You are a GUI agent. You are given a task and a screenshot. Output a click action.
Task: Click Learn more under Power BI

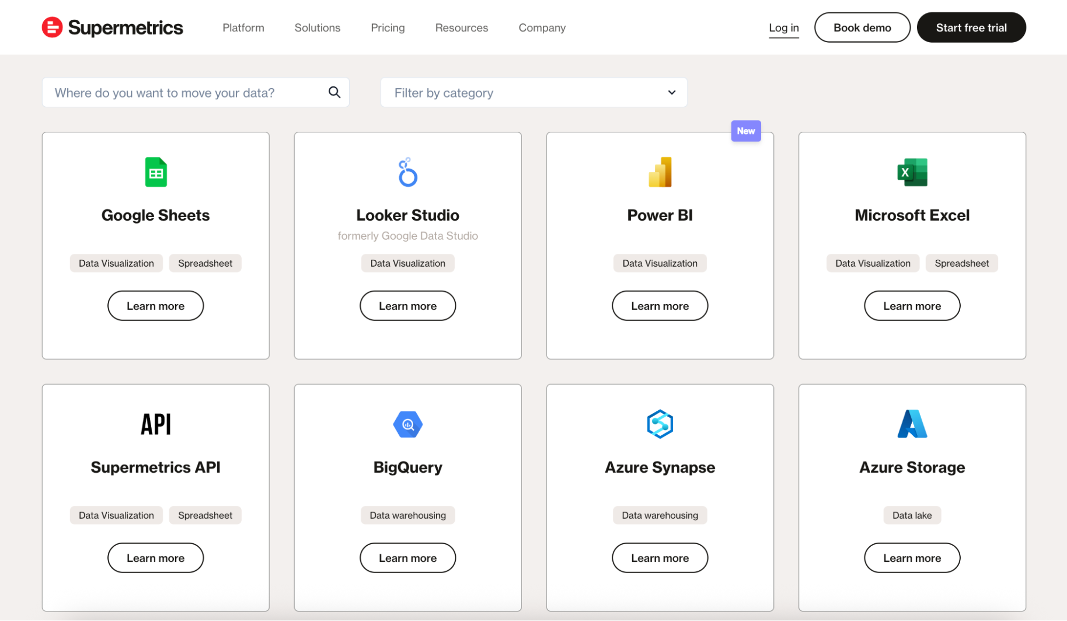pyautogui.click(x=660, y=305)
